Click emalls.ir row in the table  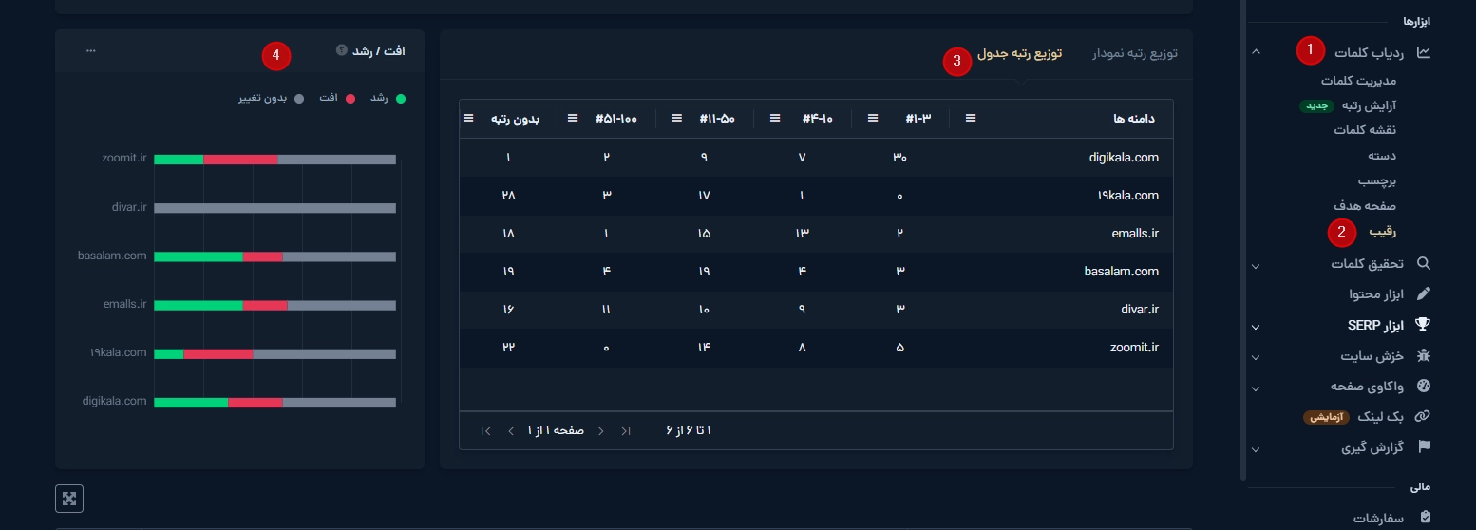816,234
